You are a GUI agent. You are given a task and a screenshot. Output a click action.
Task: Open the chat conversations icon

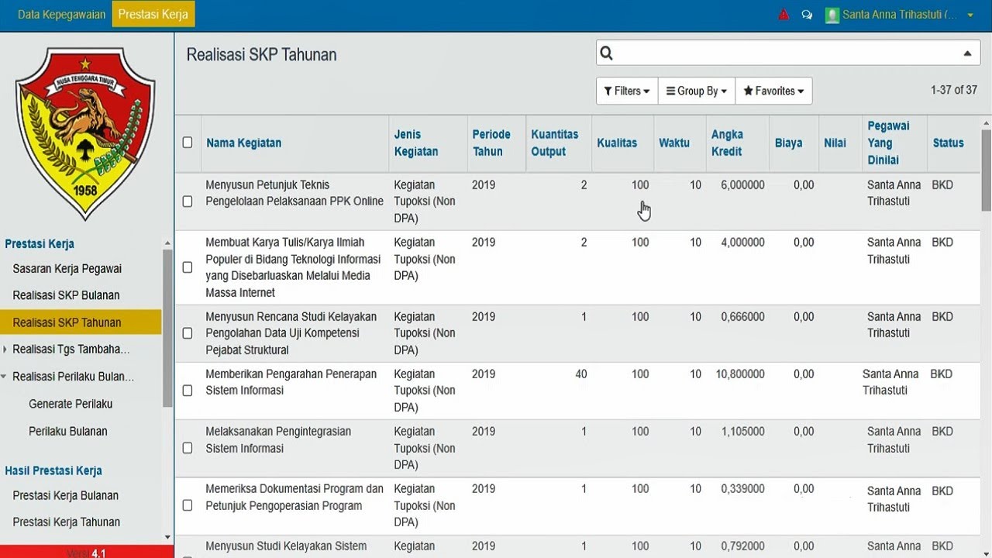[x=807, y=15]
